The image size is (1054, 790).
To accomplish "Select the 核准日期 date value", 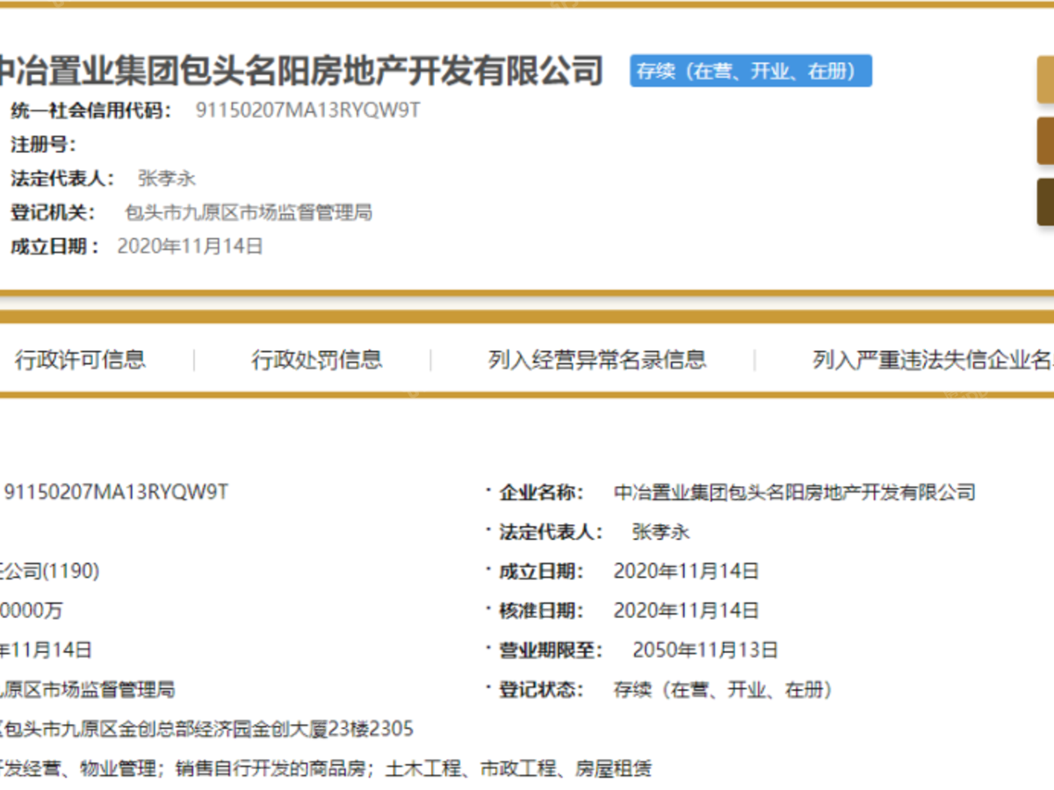I will coord(686,611).
